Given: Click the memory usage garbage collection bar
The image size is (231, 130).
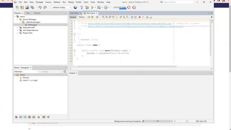Looking at the screenshot, I should click(120, 7).
